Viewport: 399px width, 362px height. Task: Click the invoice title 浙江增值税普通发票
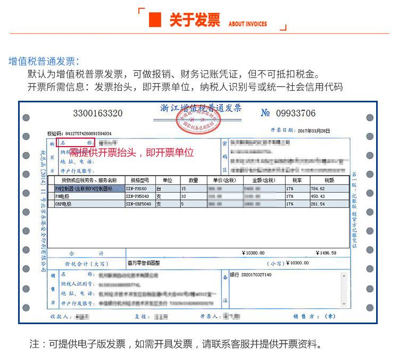(x=201, y=108)
